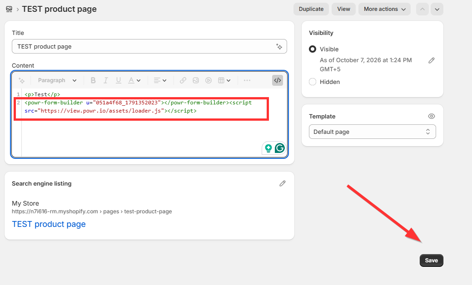Screen dimensions: 472x285
Task: Open the Paragraph style dropdown
Action: click(x=57, y=80)
